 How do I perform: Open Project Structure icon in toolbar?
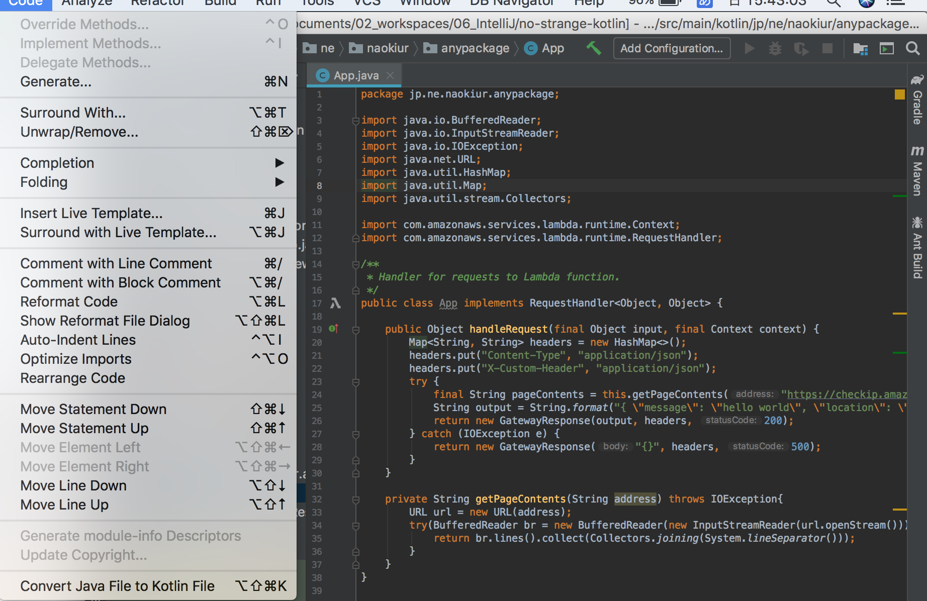pos(861,48)
